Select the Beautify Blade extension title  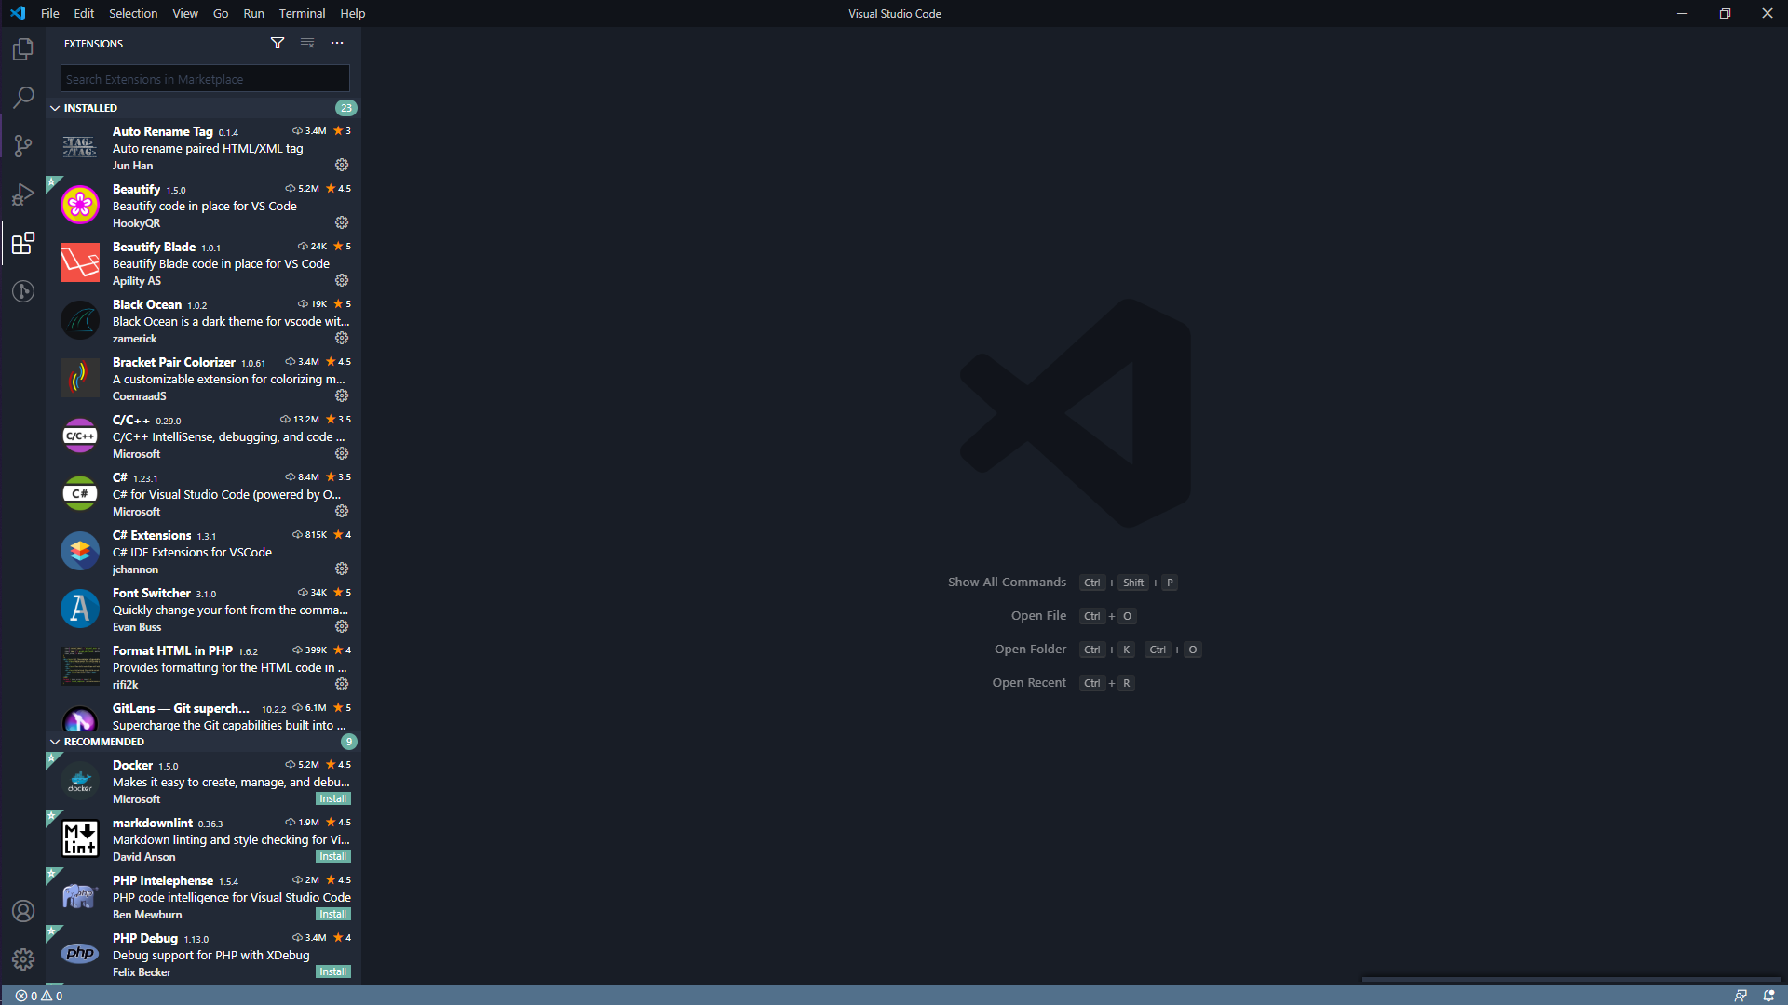154,247
